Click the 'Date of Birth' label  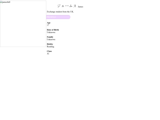click(53, 30)
